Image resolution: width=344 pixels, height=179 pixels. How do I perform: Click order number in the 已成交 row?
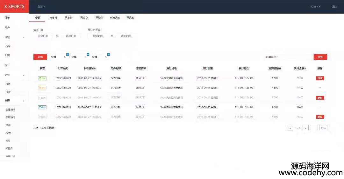pos(63,107)
